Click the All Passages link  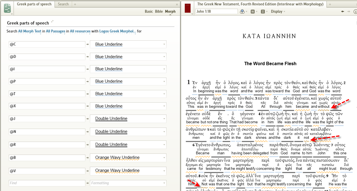[56, 31]
